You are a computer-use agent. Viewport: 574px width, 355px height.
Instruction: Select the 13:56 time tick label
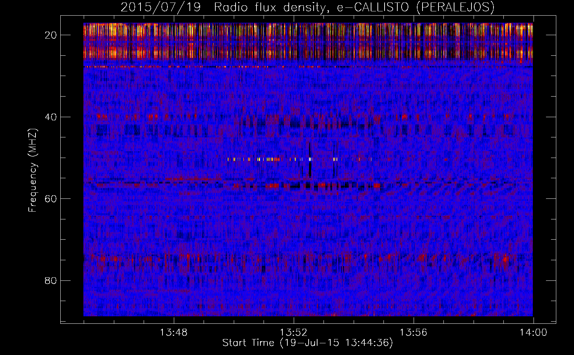413,333
